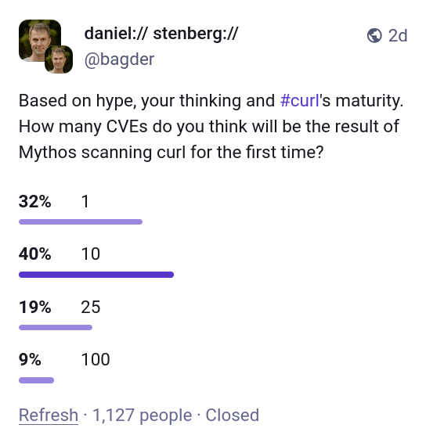426x439 pixels.
Task: Click the Refresh poll link
Action: pos(49,415)
